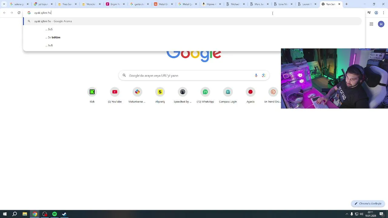The height and width of the screenshot is (218, 388).
Task: Open File Explorer from taskbar
Action: pos(25,214)
